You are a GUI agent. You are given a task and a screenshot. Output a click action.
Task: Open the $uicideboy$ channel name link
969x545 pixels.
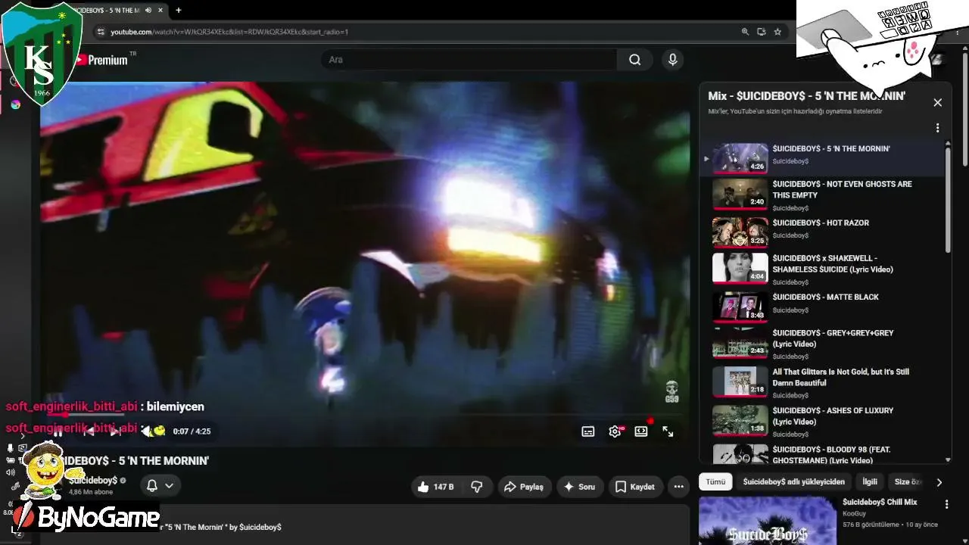pyautogui.click(x=93, y=481)
